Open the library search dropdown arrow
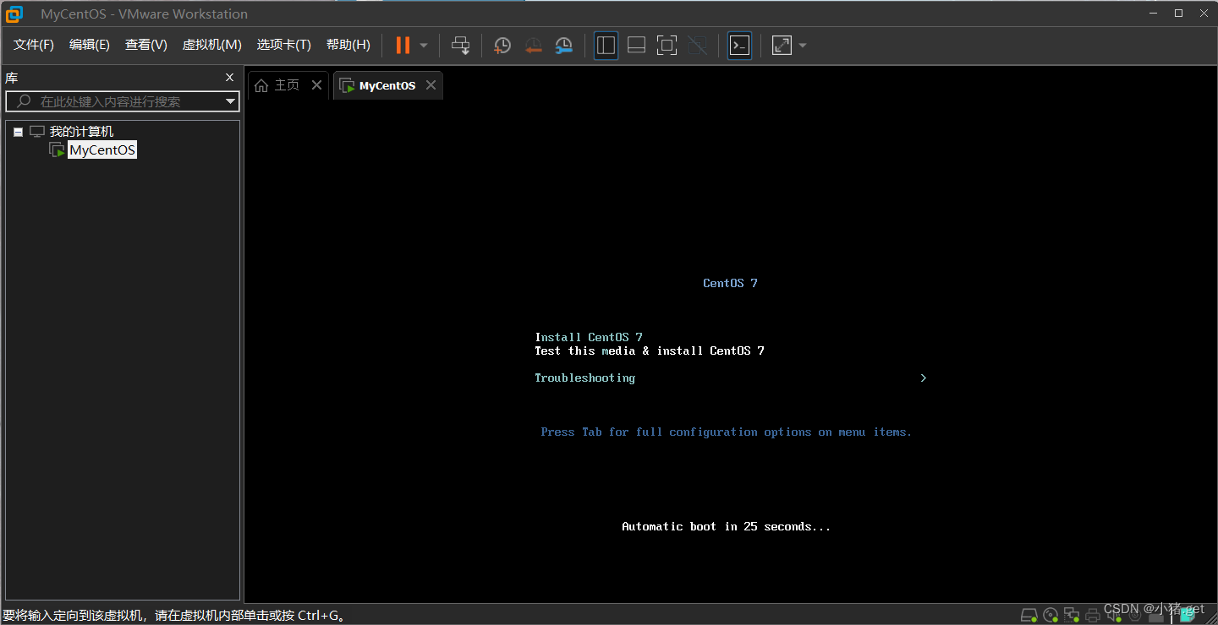 pyautogui.click(x=231, y=101)
